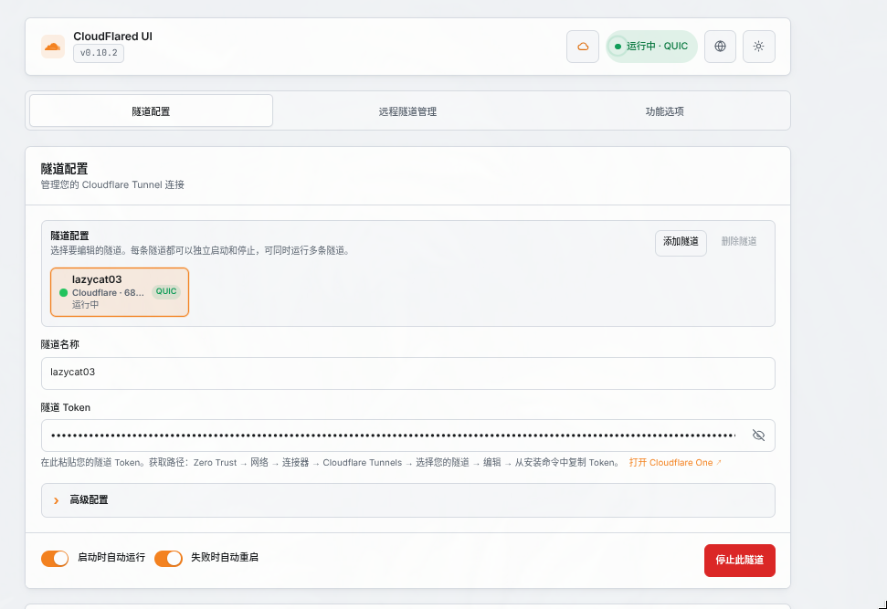Viewport: 887px width, 609px height.
Task: Click the 隧道名称 input field
Action: 407,373
